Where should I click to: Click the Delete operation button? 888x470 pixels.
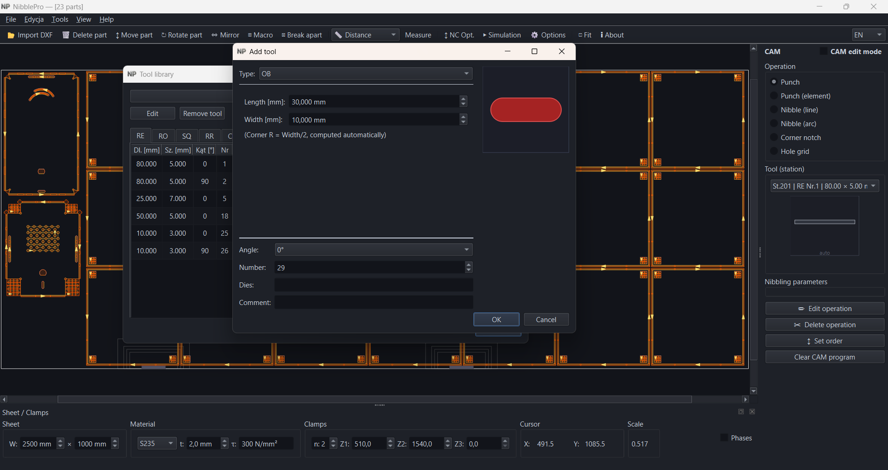[x=825, y=325]
